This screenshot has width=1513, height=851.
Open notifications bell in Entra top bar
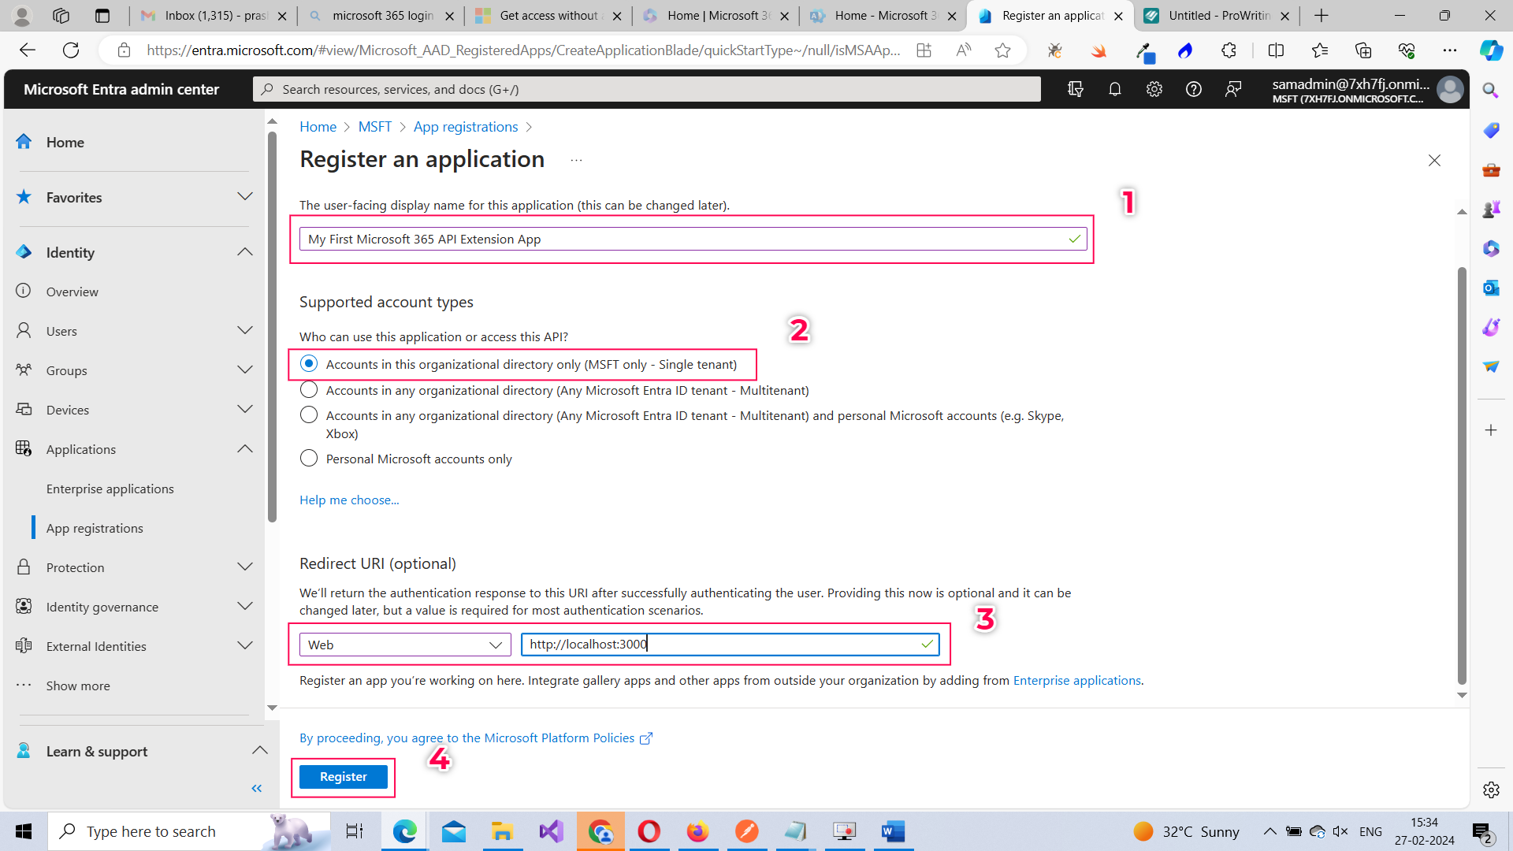[x=1115, y=89]
